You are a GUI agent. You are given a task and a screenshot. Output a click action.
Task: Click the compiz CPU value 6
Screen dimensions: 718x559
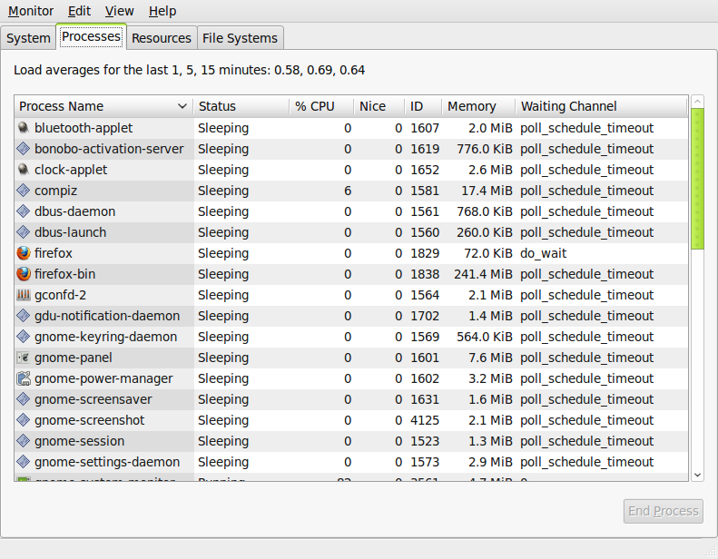pos(348,191)
